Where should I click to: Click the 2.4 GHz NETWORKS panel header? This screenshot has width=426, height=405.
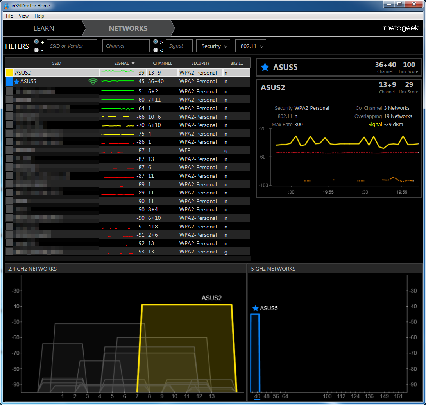tap(125, 268)
